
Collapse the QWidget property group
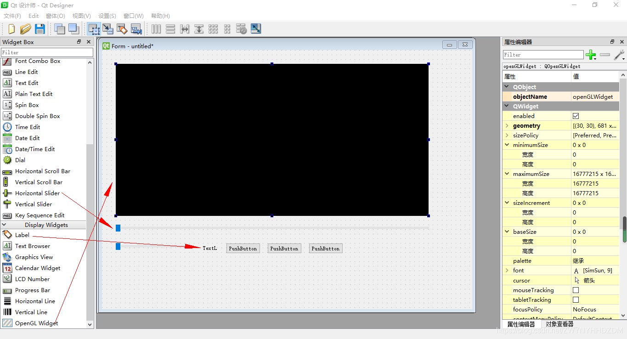pyautogui.click(x=507, y=106)
